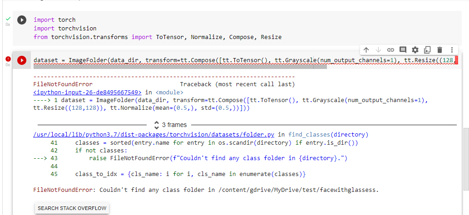The height and width of the screenshot is (215, 469).
Task: Re-run the failed ImageFolder dataset cell
Action: pos(22,60)
